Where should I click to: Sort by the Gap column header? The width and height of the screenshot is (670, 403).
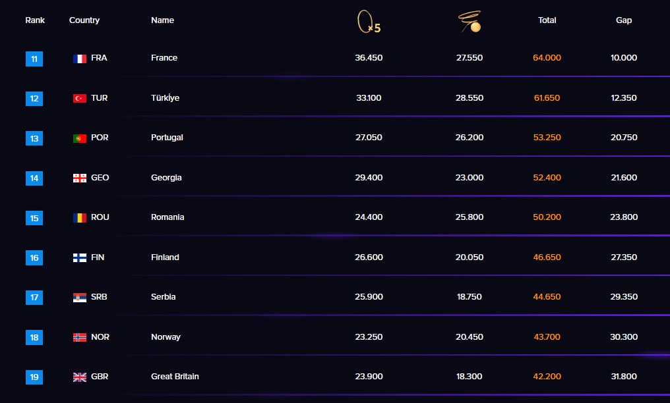[x=623, y=20]
